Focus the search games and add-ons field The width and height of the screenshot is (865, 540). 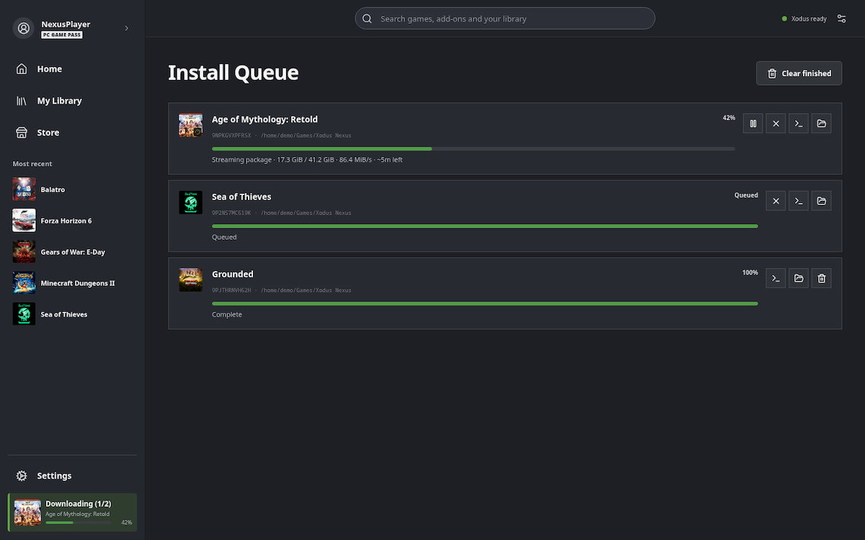(x=505, y=19)
